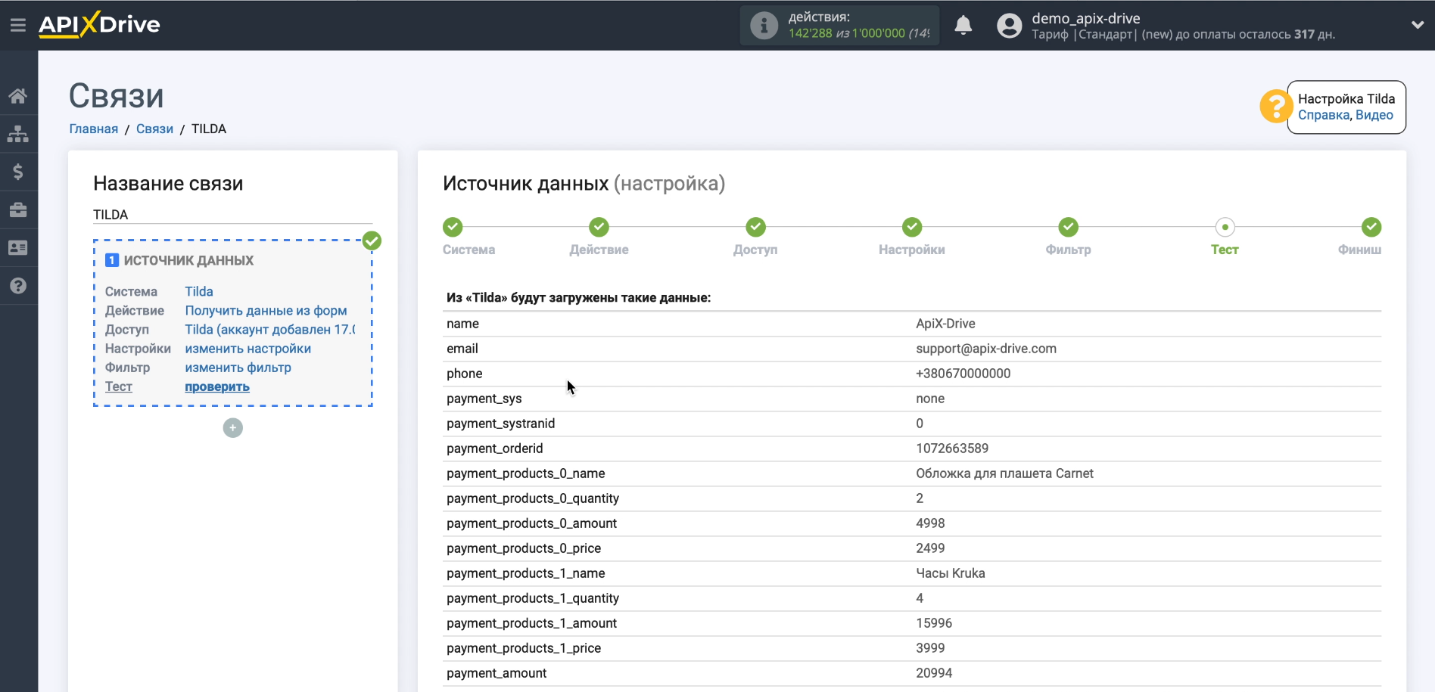
Task: Open the help question mark in sidebar
Action: 18,286
